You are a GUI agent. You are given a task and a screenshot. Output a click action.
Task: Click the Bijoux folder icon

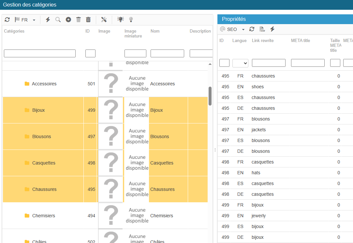pos(27,110)
